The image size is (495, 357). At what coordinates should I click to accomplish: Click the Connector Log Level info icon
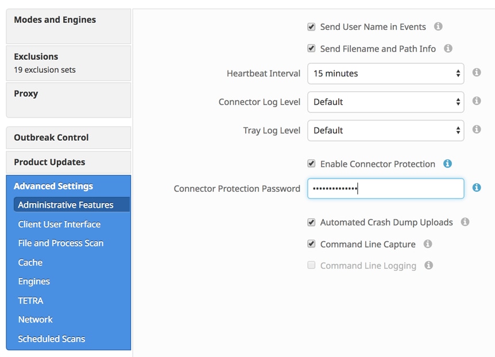point(477,101)
